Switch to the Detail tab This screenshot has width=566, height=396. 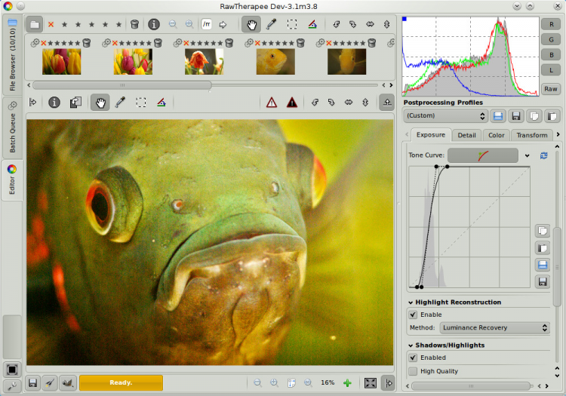[466, 135]
